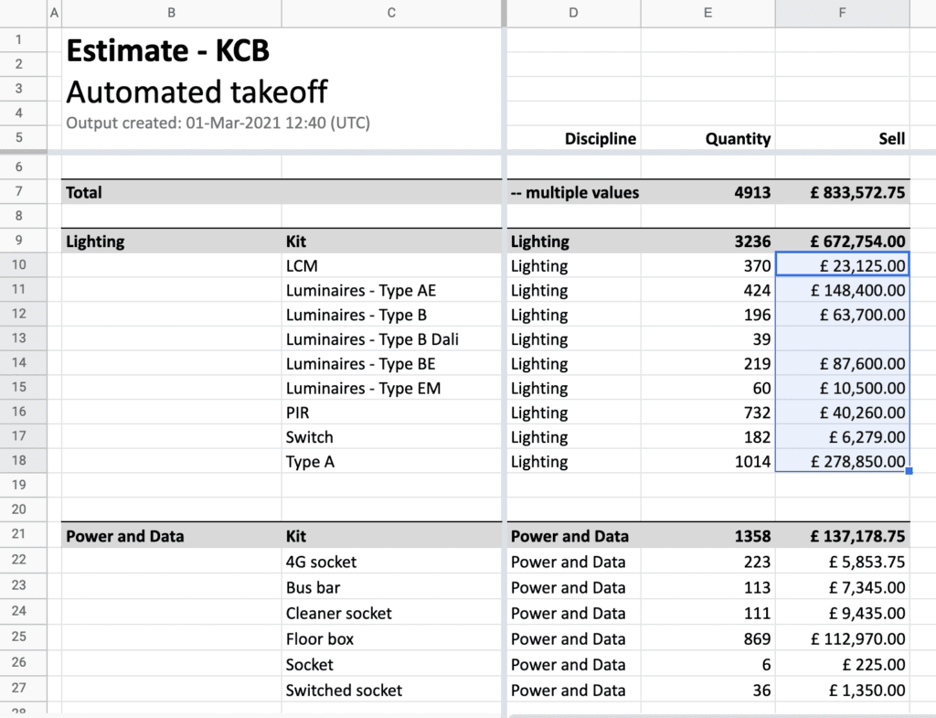
Task: Click 'Luminaires - Type B Dali' cell
Action: click(391, 339)
